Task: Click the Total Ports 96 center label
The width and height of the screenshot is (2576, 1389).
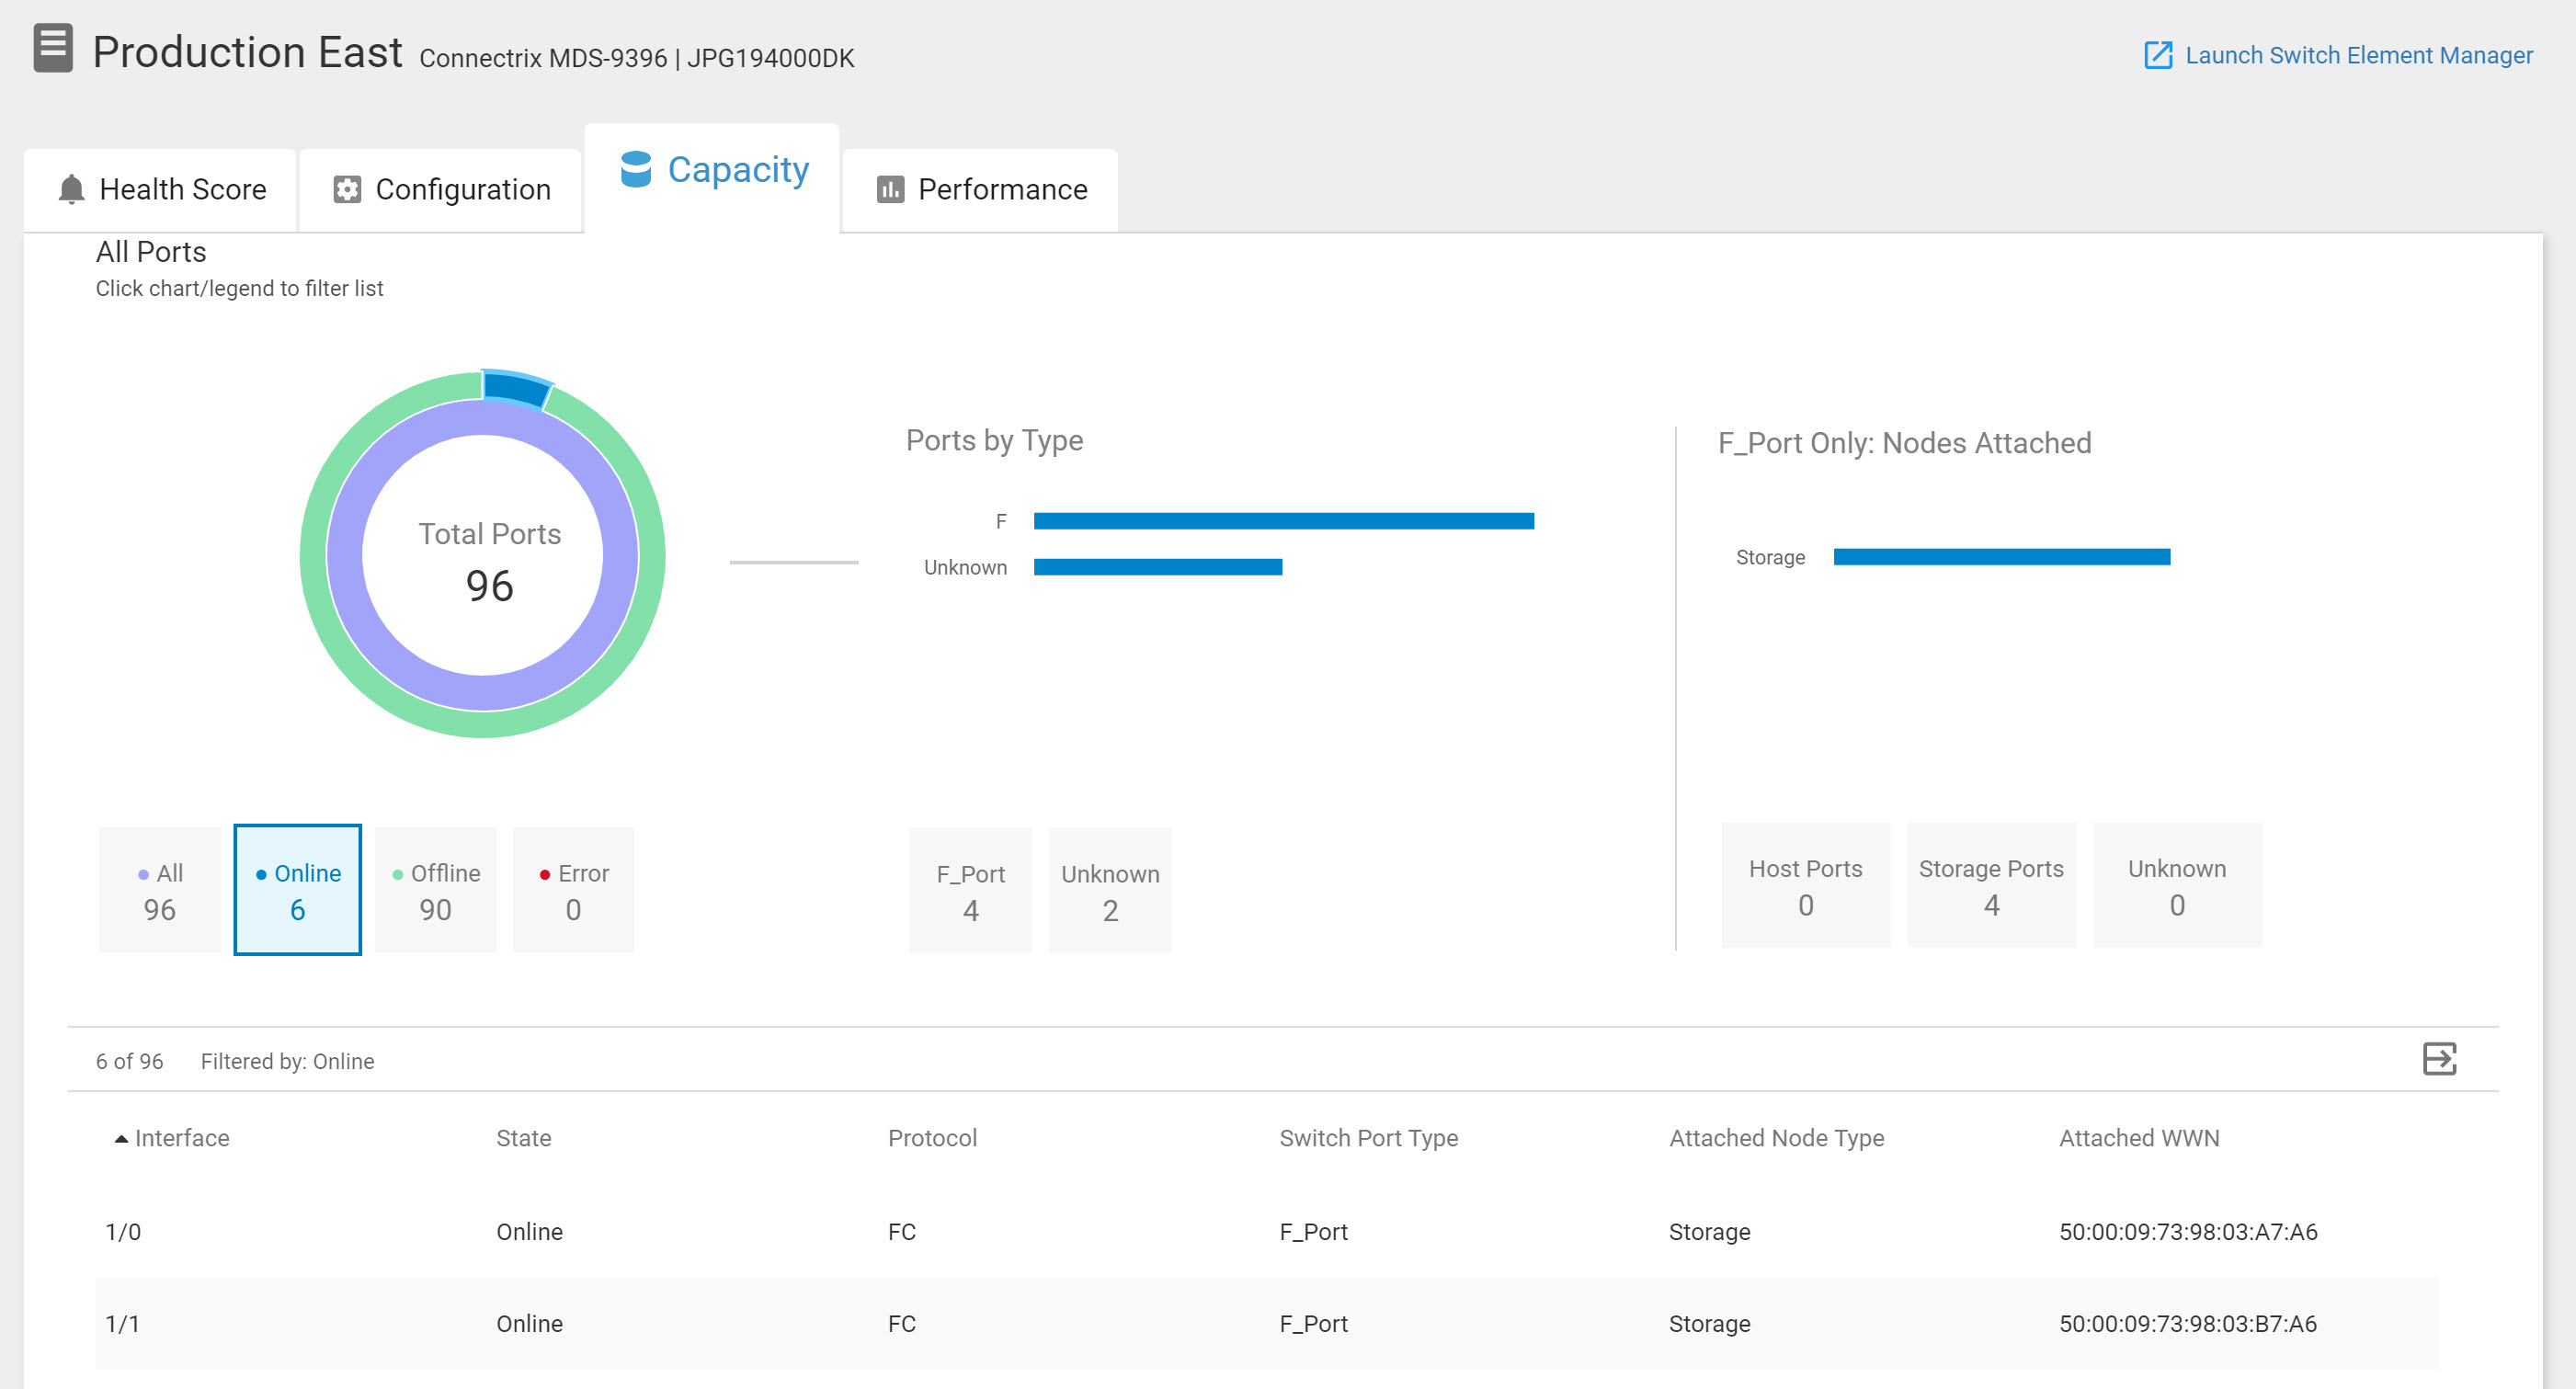Action: click(489, 562)
